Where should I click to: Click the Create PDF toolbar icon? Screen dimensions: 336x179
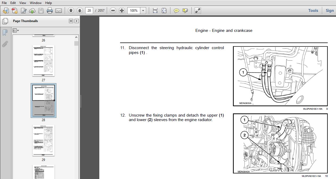[15, 11]
